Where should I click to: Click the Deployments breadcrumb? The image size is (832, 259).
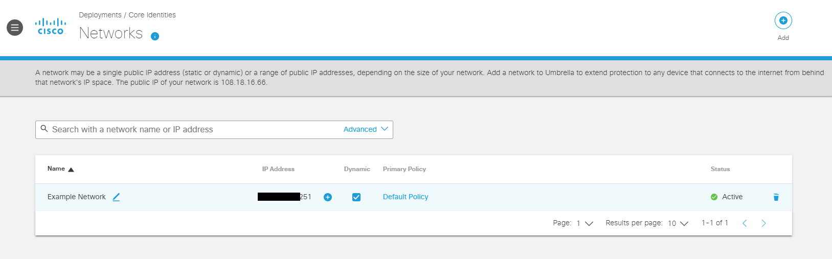pos(100,15)
